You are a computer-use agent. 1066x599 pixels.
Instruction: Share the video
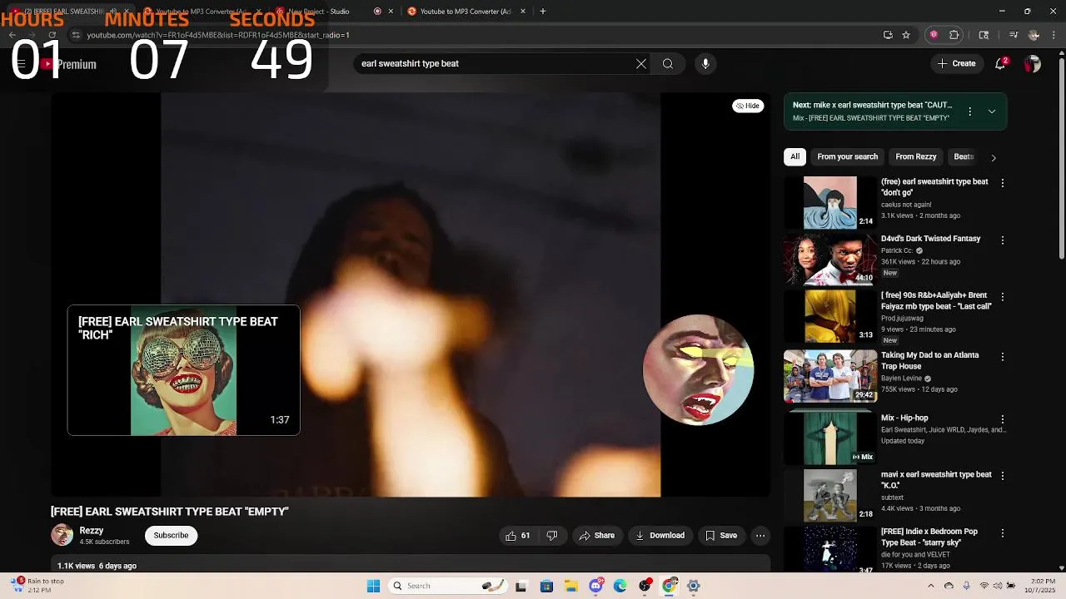596,536
